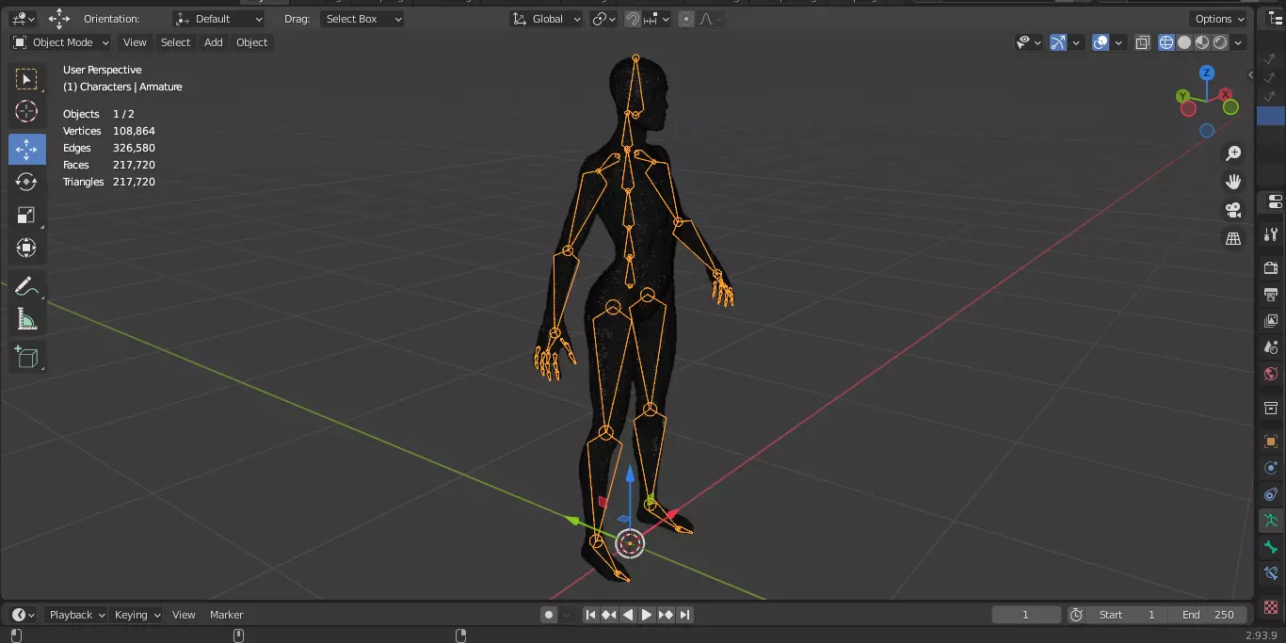
Task: Toggle the camera view icon
Action: click(1233, 210)
